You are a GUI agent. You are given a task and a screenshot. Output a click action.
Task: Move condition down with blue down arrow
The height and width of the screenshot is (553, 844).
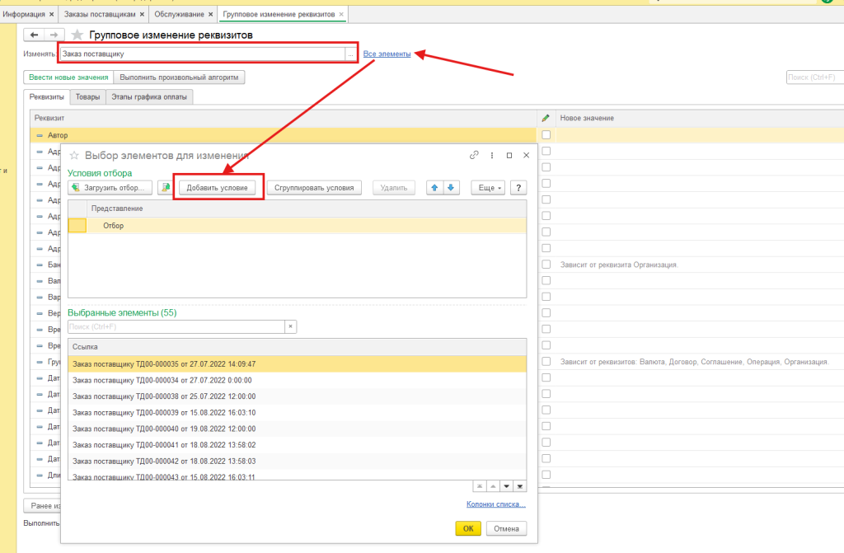(x=450, y=188)
